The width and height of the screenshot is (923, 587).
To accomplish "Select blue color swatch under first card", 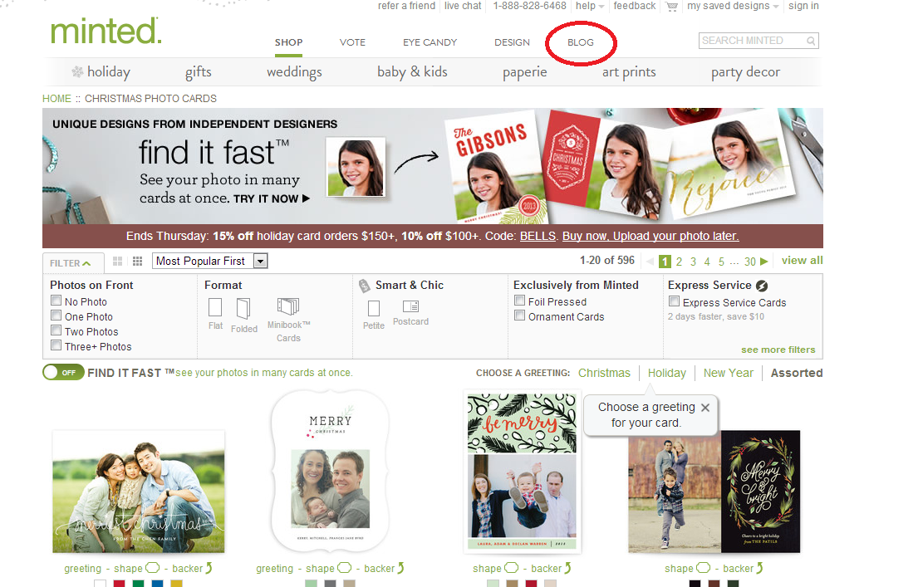I will tap(157, 584).
